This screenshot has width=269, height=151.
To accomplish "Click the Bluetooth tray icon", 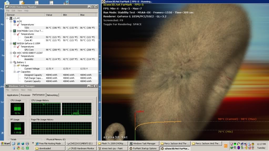I will point(238,148).
